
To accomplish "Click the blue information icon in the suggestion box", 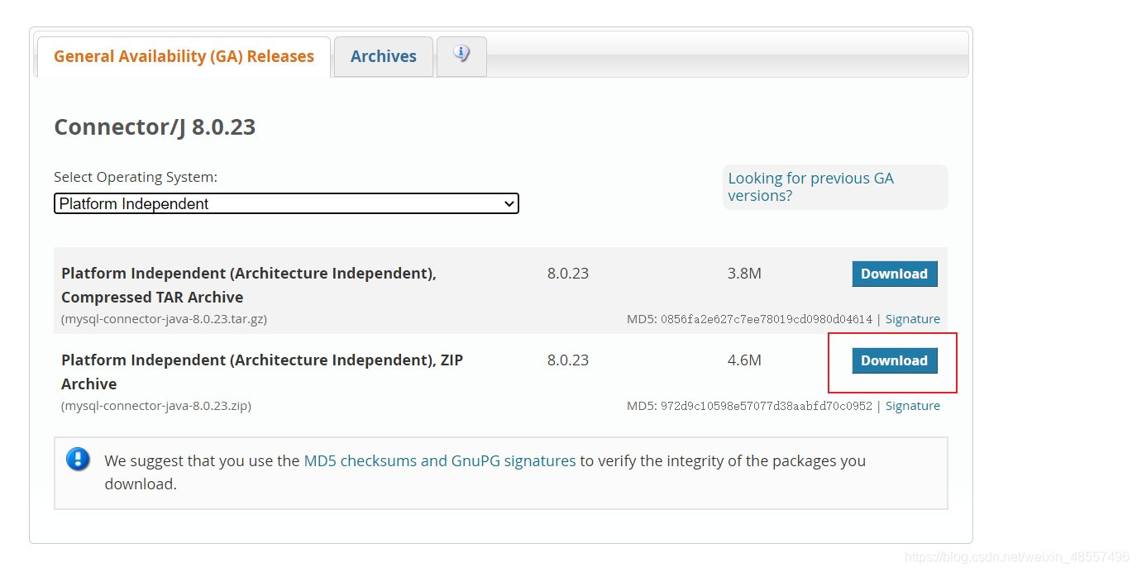I will tap(78, 460).
